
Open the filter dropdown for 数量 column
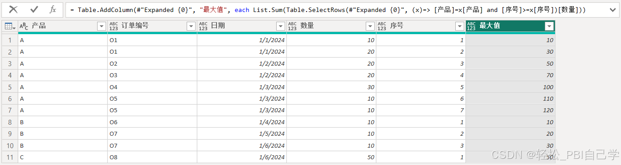pyautogui.click(x=370, y=27)
